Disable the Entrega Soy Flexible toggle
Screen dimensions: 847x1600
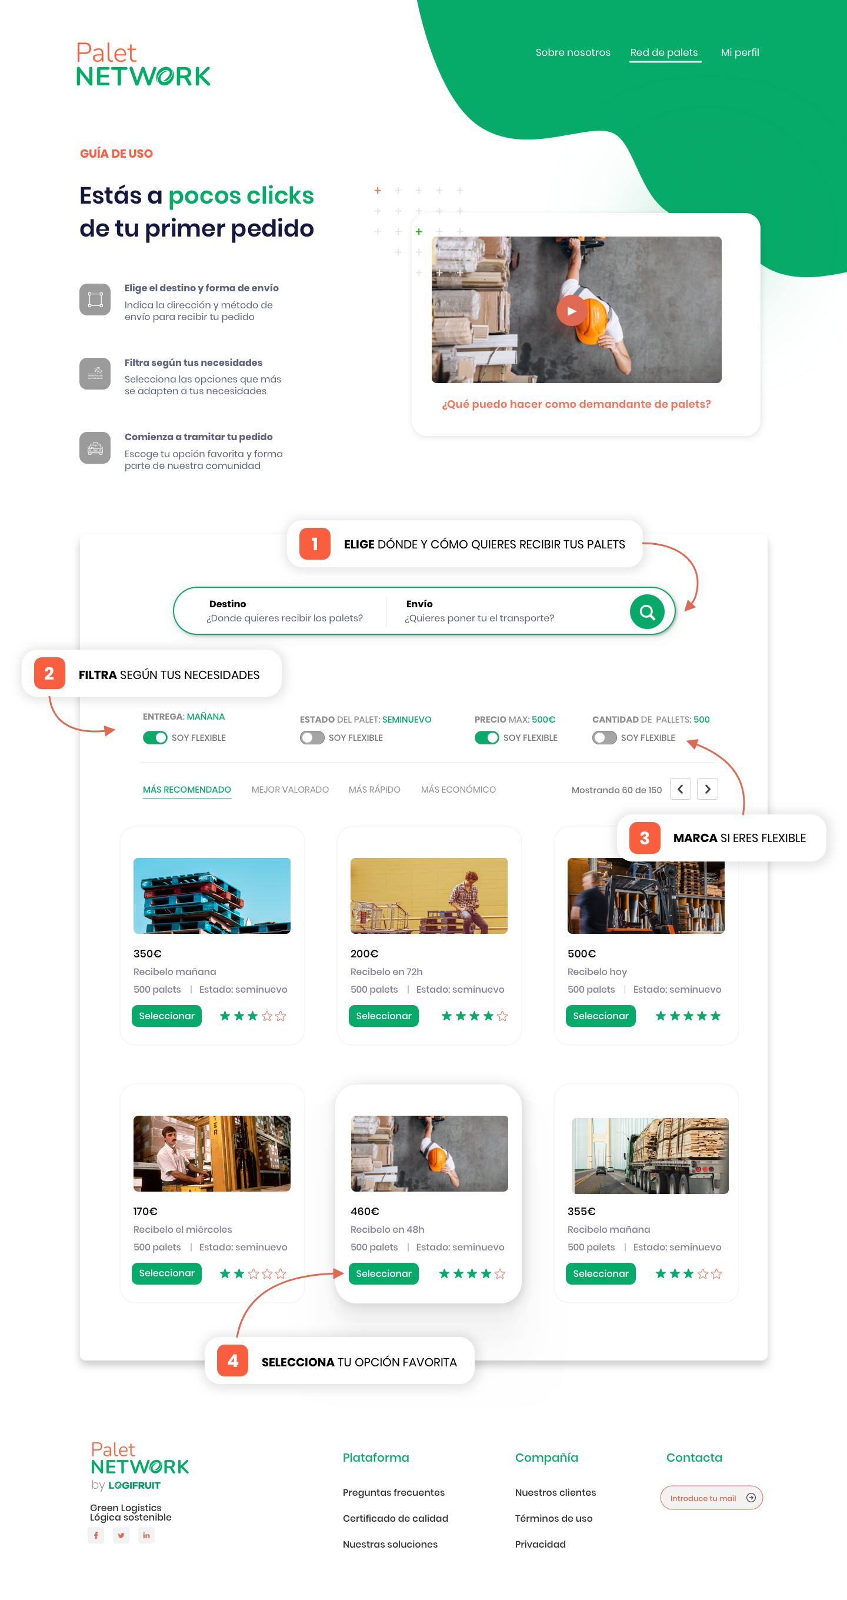point(155,737)
